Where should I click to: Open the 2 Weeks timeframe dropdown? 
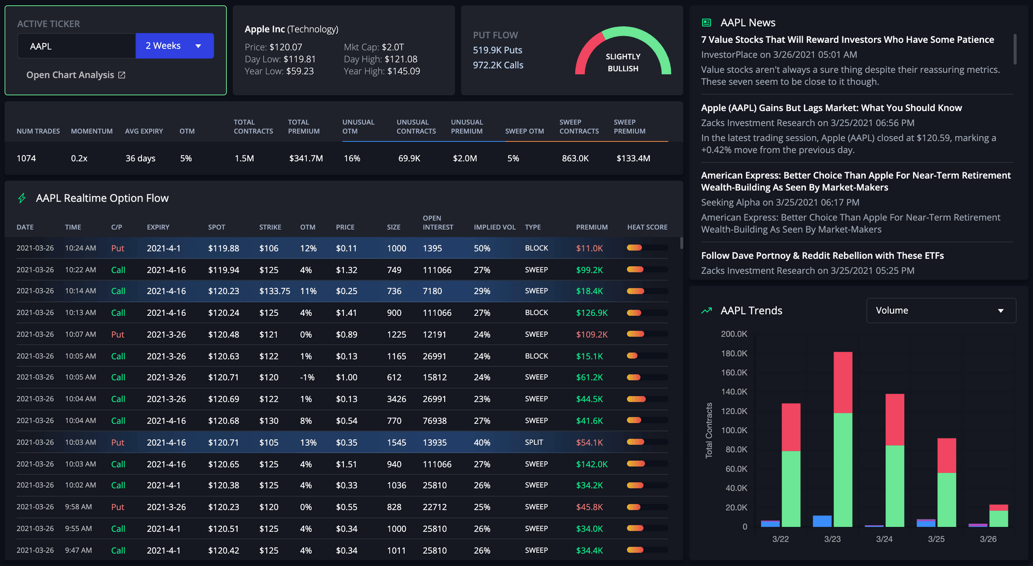pos(175,45)
